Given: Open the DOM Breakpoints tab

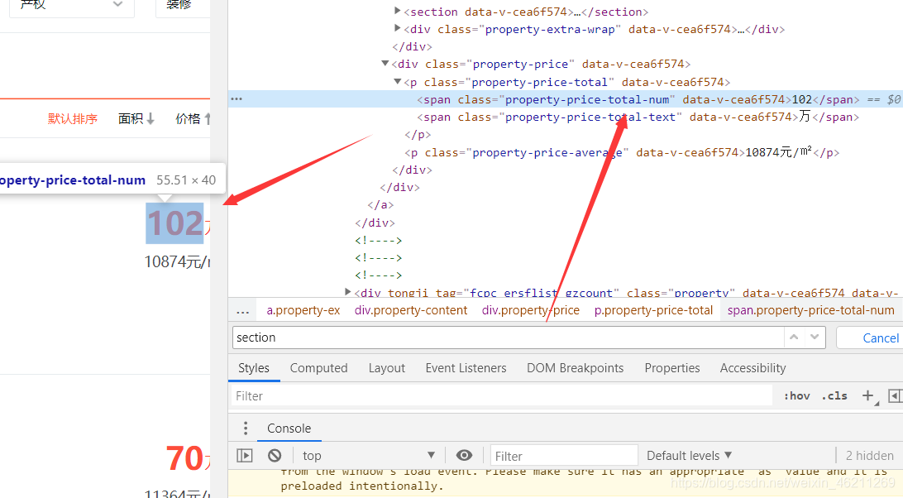Looking at the screenshot, I should [575, 368].
